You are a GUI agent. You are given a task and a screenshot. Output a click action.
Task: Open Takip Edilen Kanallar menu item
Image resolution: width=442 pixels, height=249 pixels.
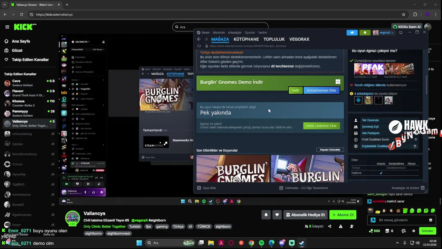click(x=30, y=59)
